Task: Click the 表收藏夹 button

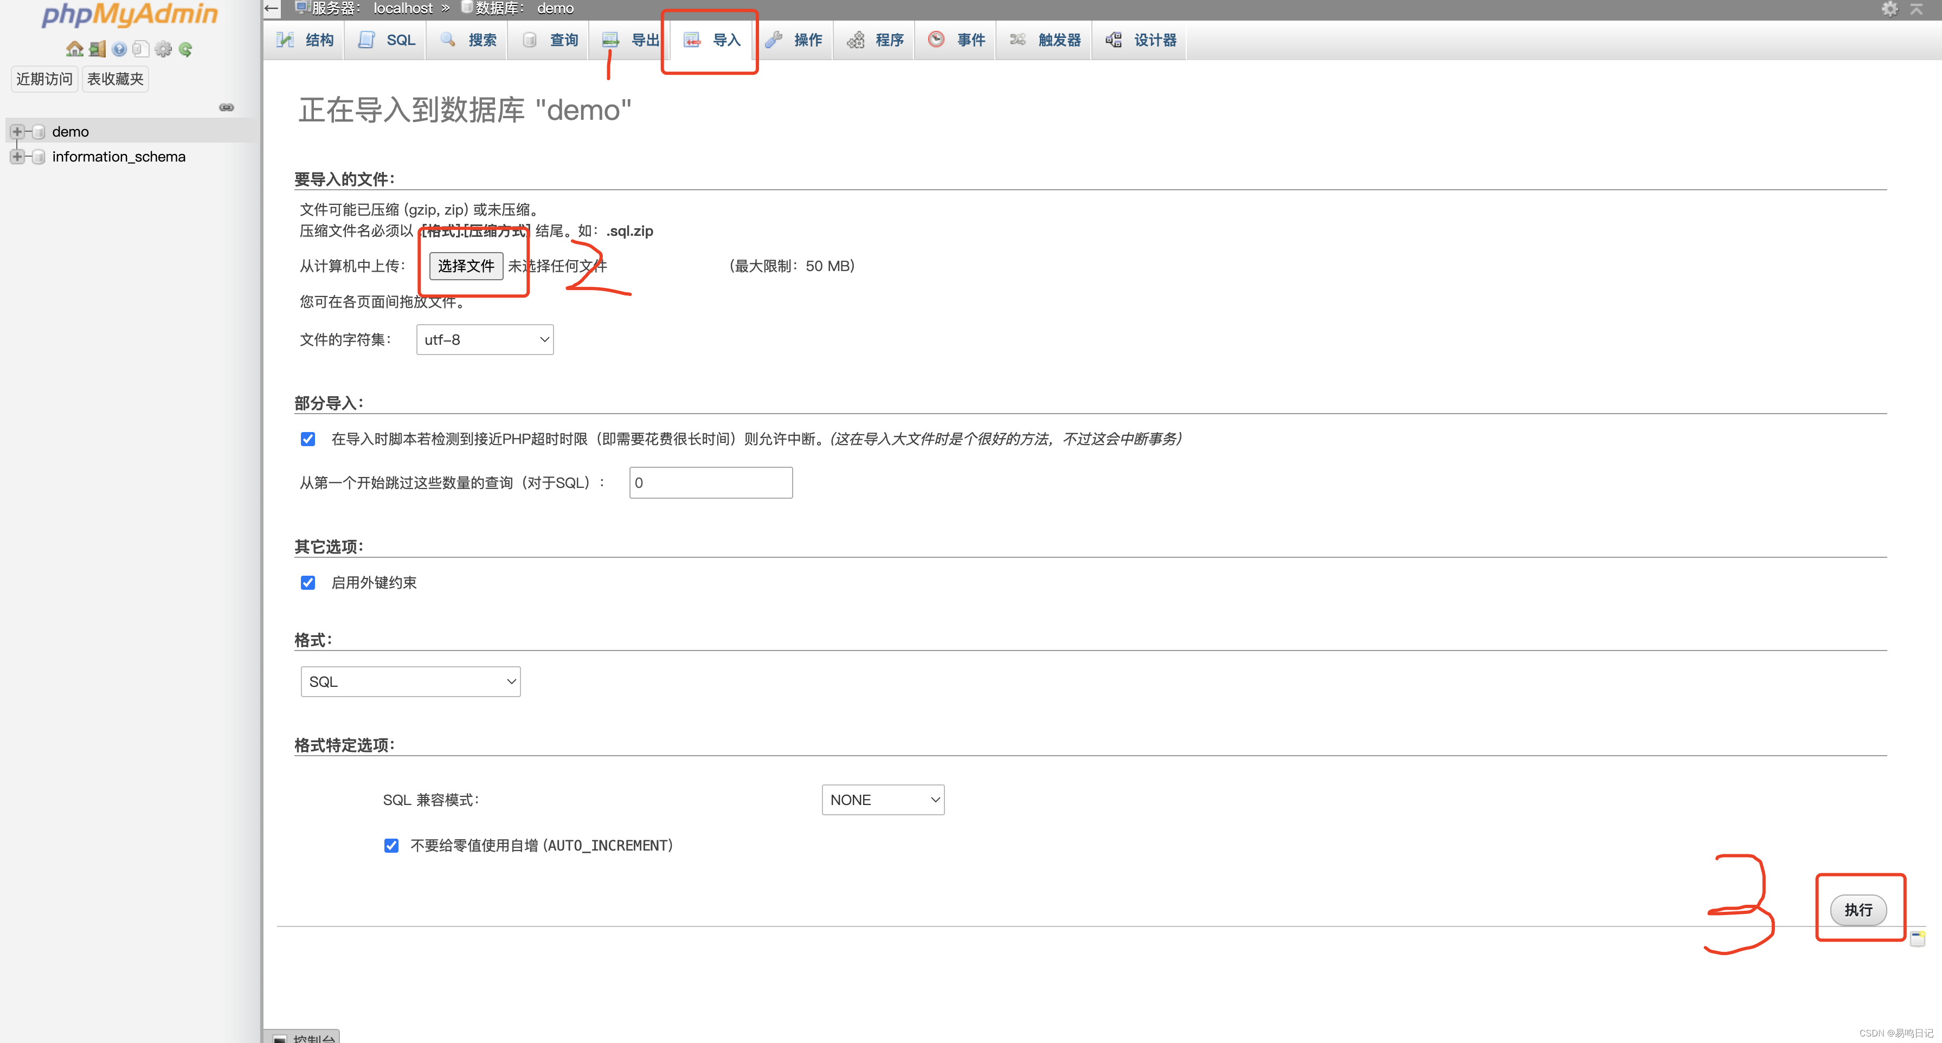Action: pos(115,79)
